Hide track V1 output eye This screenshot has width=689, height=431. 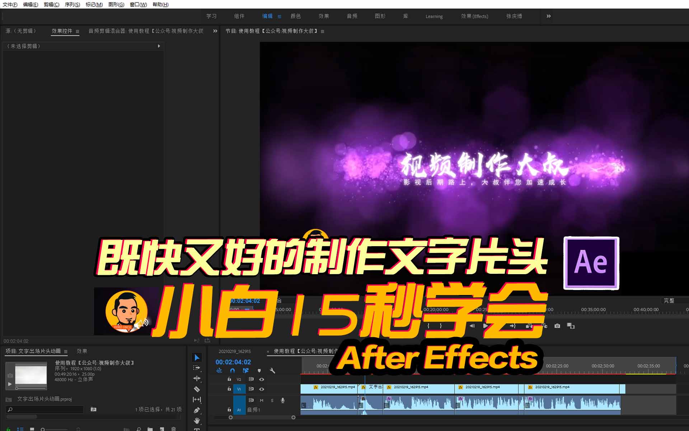pos(262,389)
